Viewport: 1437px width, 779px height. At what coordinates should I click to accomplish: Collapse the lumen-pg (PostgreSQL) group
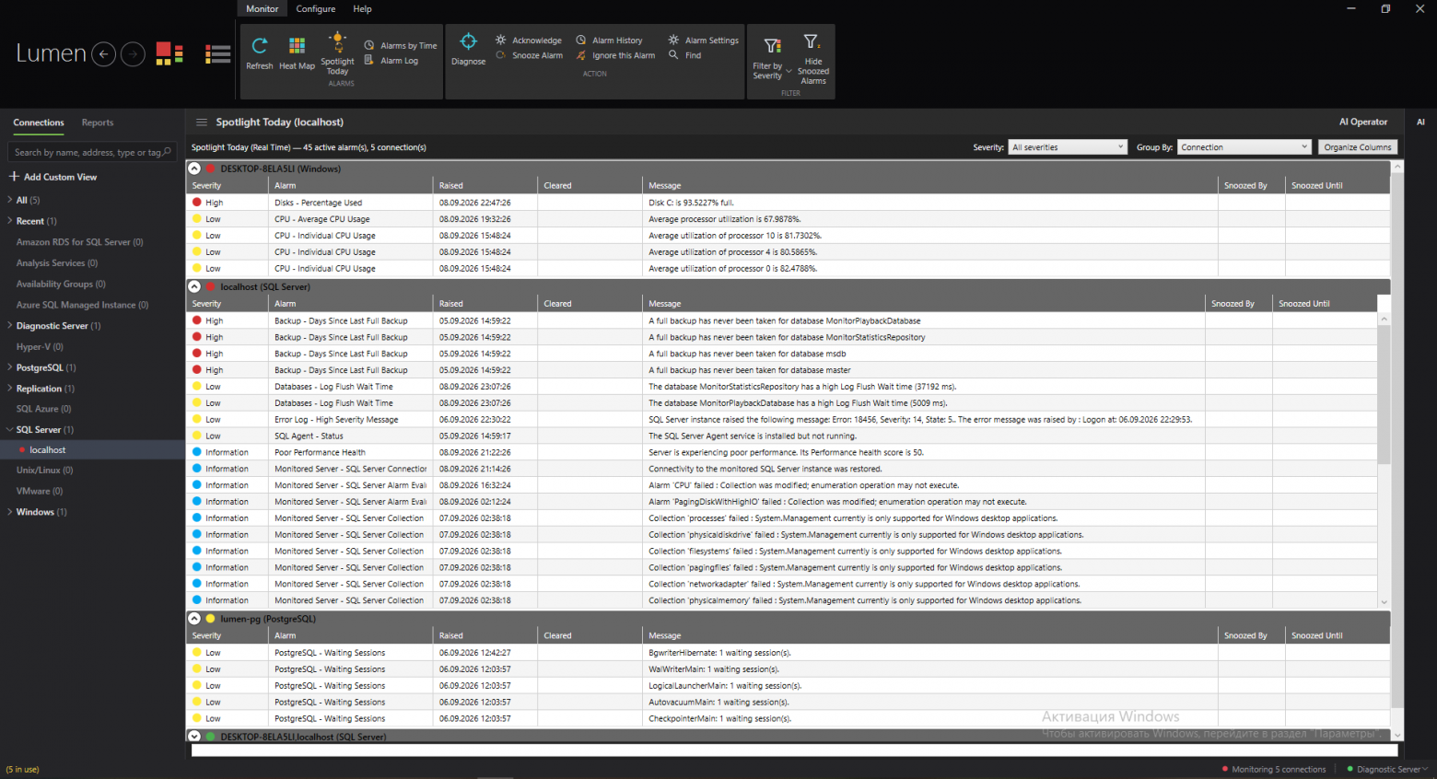[194, 619]
